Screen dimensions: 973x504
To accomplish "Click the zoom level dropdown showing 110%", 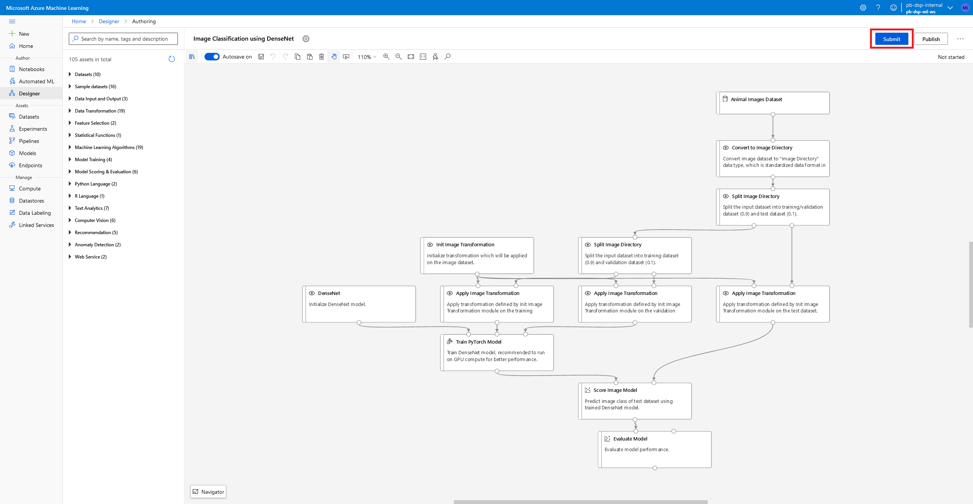I will 367,57.
